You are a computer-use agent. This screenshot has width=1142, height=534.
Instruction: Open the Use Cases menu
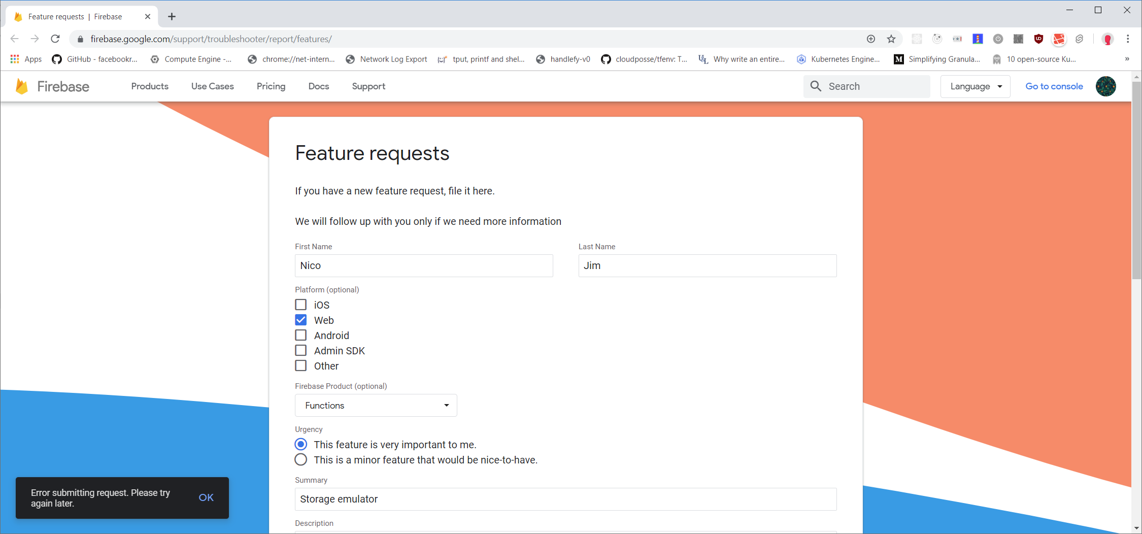213,86
